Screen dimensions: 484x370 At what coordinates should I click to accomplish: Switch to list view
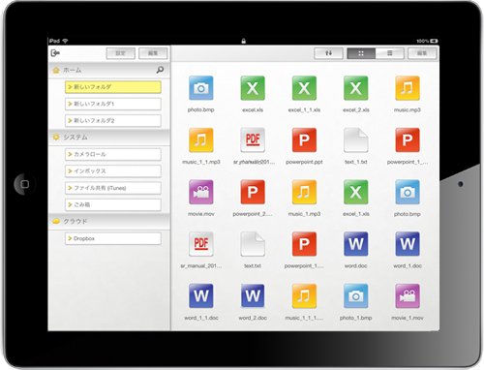click(x=390, y=53)
